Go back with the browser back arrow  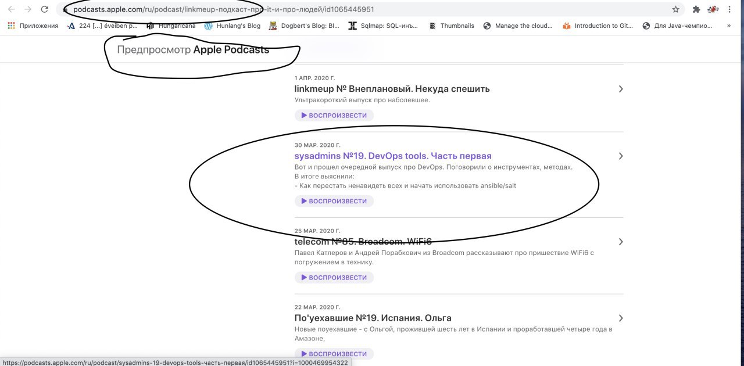(11, 9)
